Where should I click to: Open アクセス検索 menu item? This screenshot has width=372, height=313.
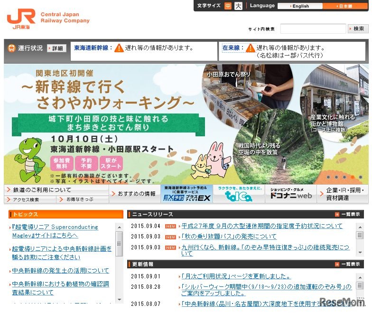point(30,199)
